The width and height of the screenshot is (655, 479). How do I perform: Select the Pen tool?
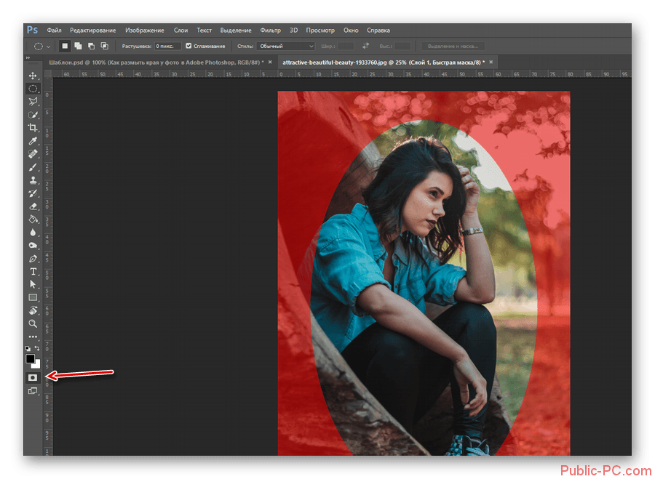[x=33, y=258]
